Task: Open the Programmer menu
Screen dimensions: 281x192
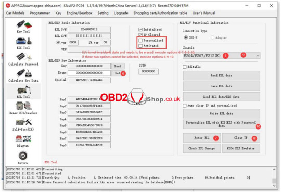Action: (x=40, y=13)
